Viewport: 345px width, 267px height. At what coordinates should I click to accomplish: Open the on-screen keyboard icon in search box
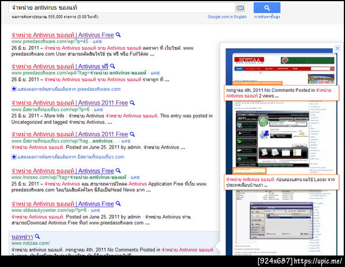(240, 8)
